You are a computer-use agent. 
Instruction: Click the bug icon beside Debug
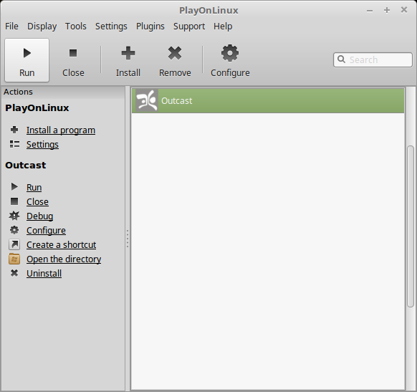point(14,216)
